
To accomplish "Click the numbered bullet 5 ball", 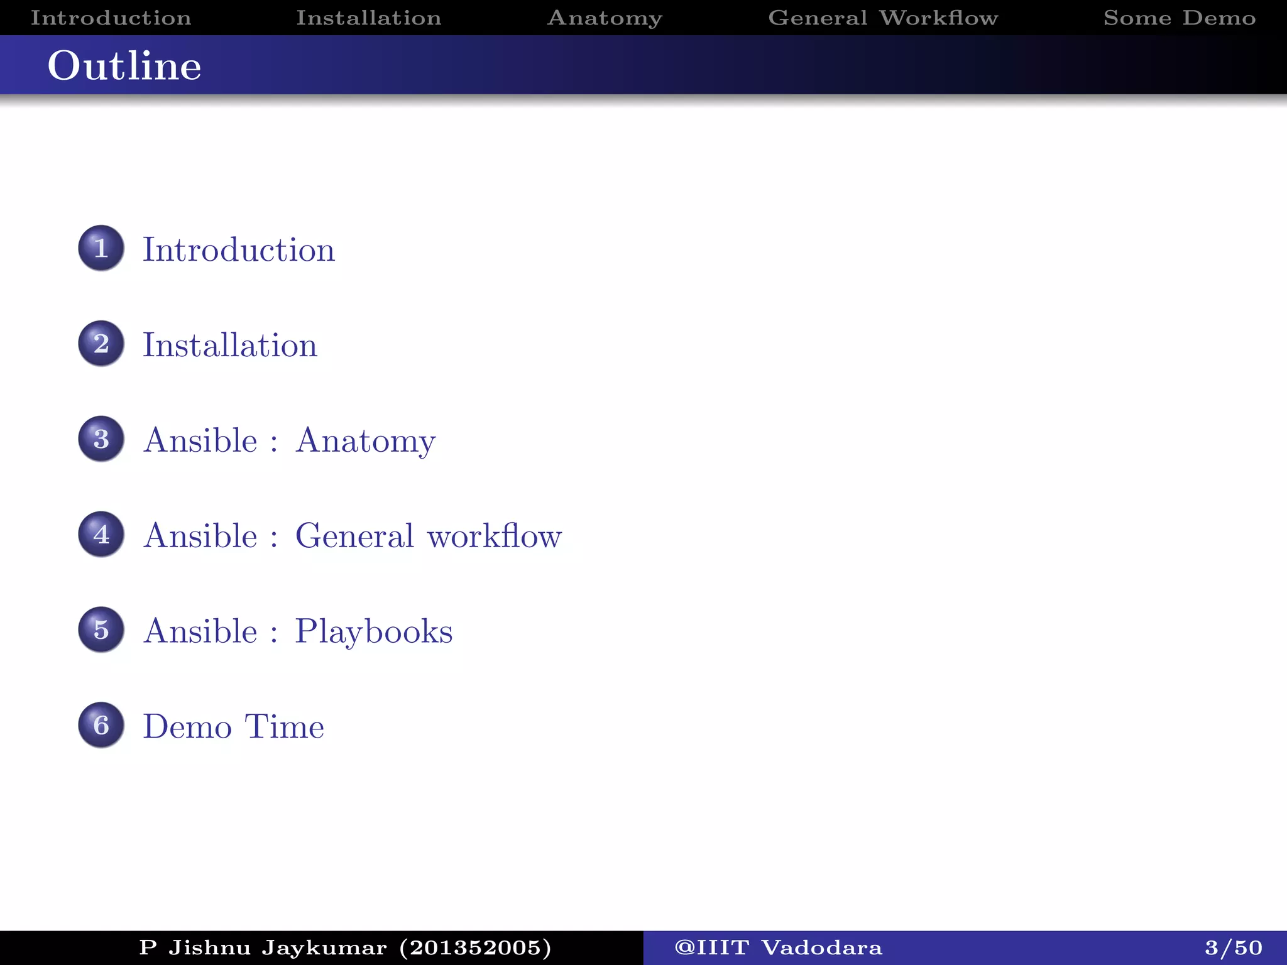I will click(101, 630).
